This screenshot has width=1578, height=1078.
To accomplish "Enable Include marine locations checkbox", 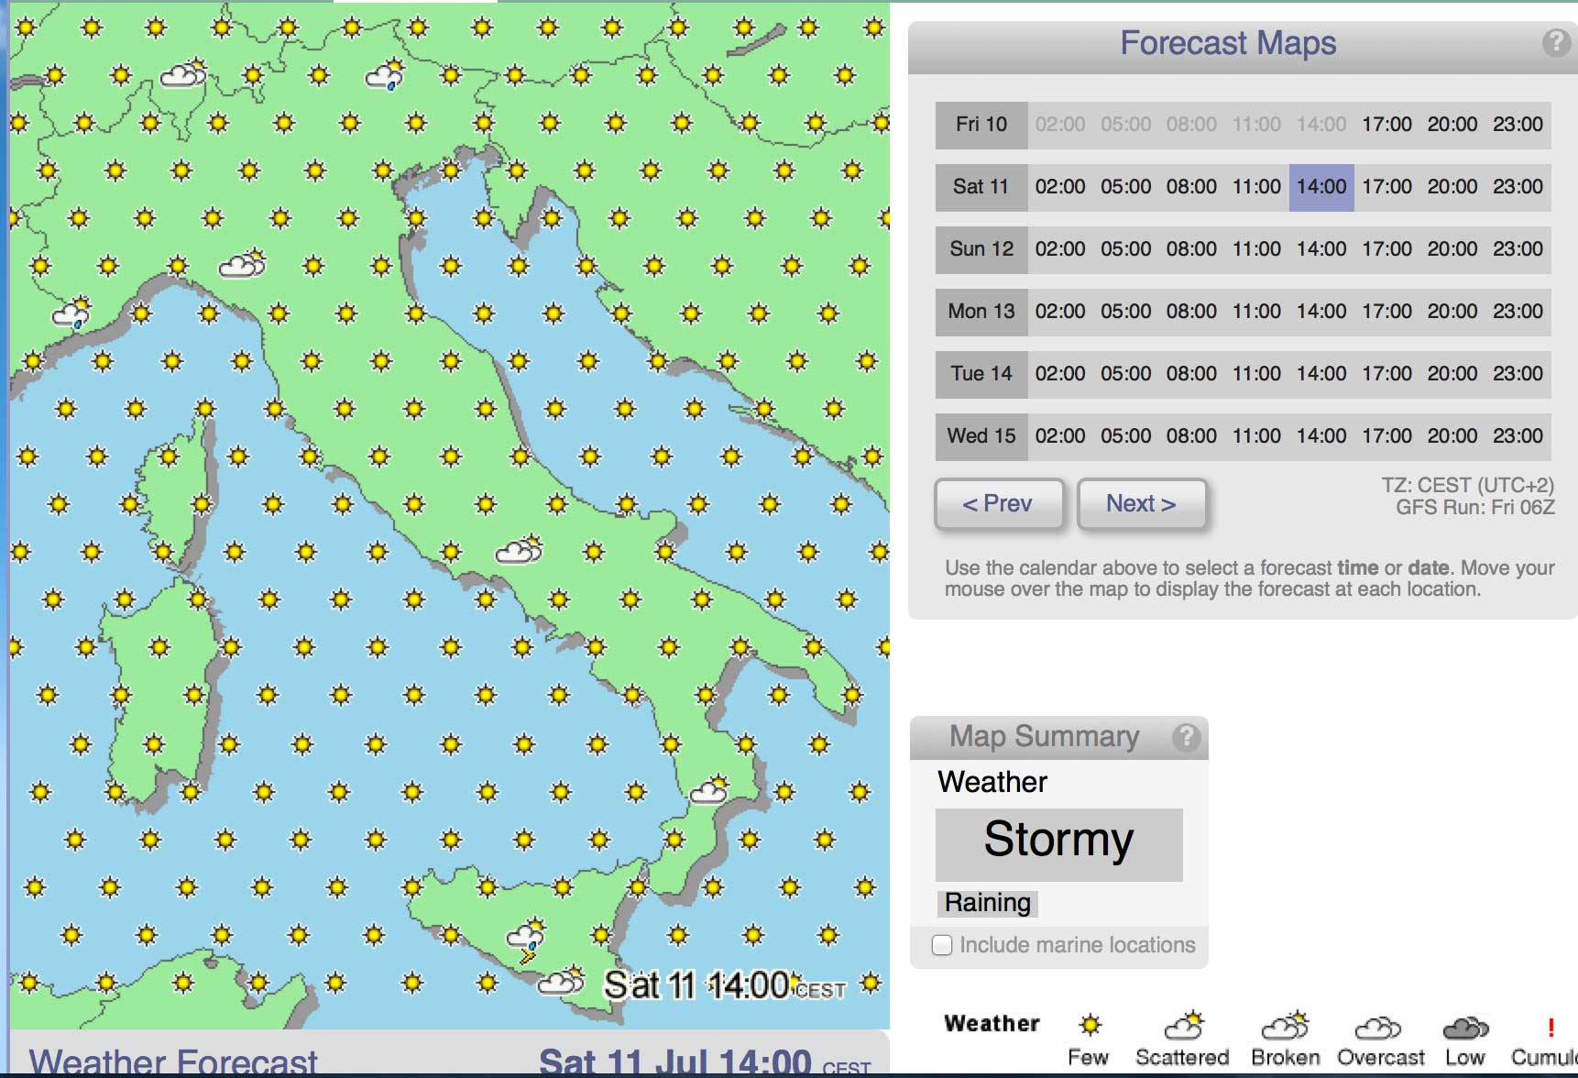I will 942,945.
